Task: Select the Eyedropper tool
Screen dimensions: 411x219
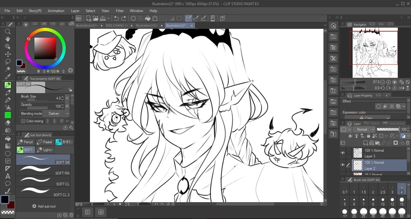Action: click(8, 77)
